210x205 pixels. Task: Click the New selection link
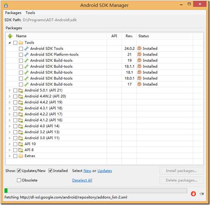pos(87,171)
